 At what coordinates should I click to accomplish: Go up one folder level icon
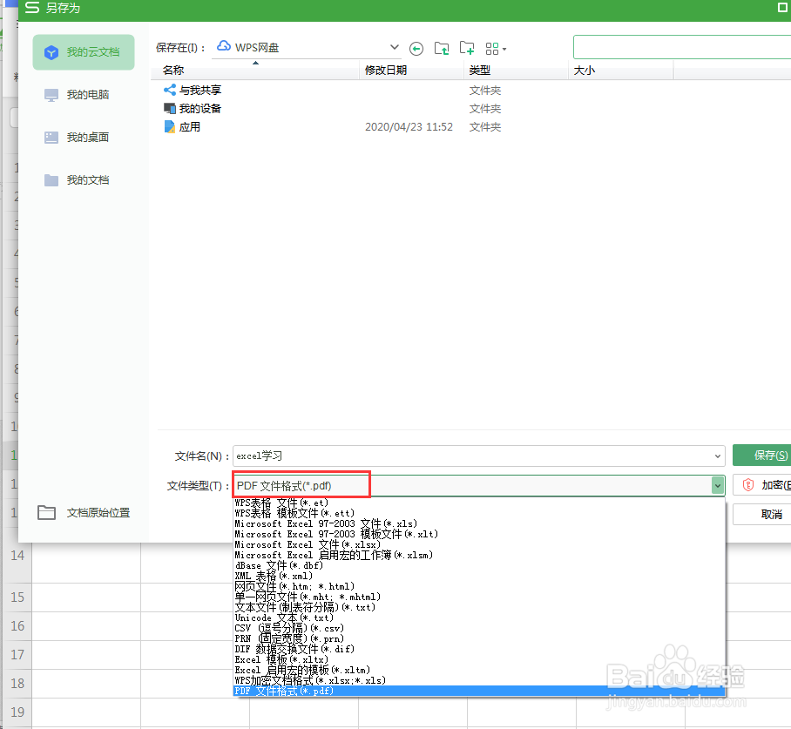[x=442, y=49]
